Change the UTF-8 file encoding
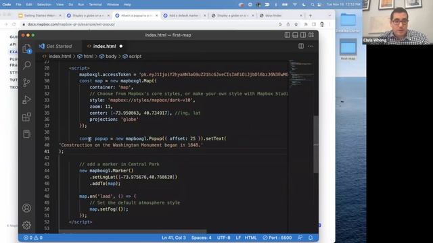The width and height of the screenshot is (433, 243). click(224, 238)
